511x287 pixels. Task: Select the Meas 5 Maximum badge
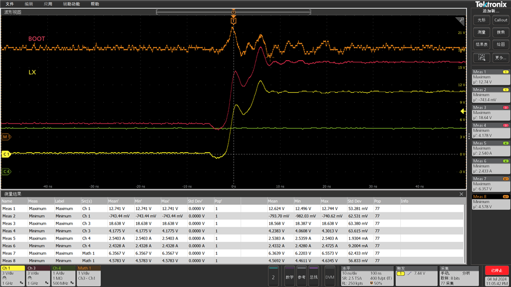point(491,149)
